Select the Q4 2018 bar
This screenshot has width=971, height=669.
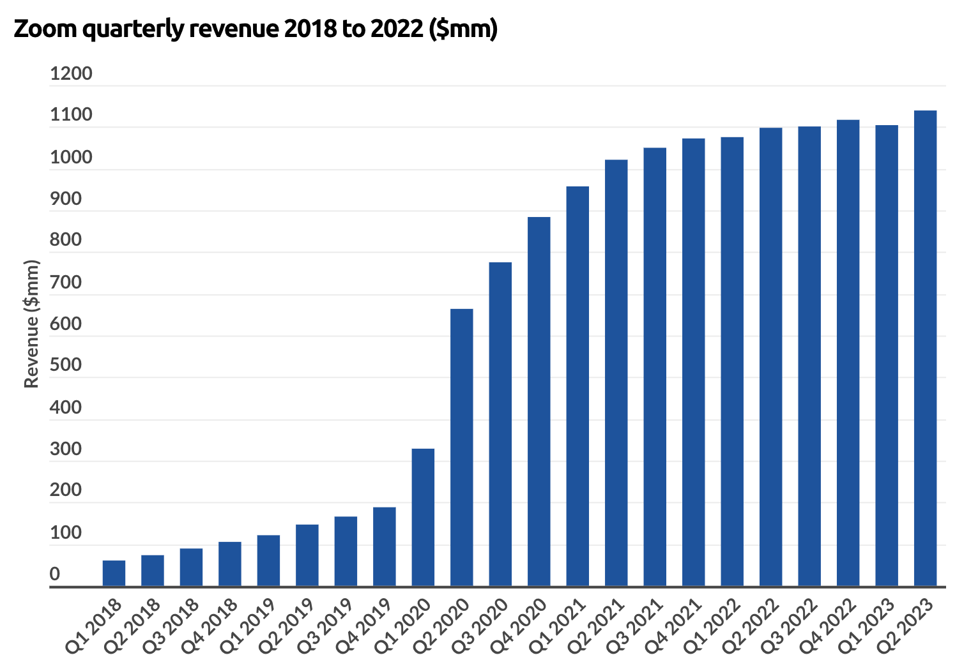(x=230, y=564)
